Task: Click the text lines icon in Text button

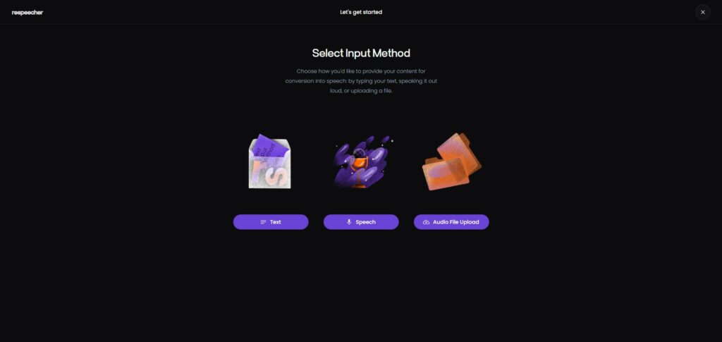Action: (x=264, y=222)
